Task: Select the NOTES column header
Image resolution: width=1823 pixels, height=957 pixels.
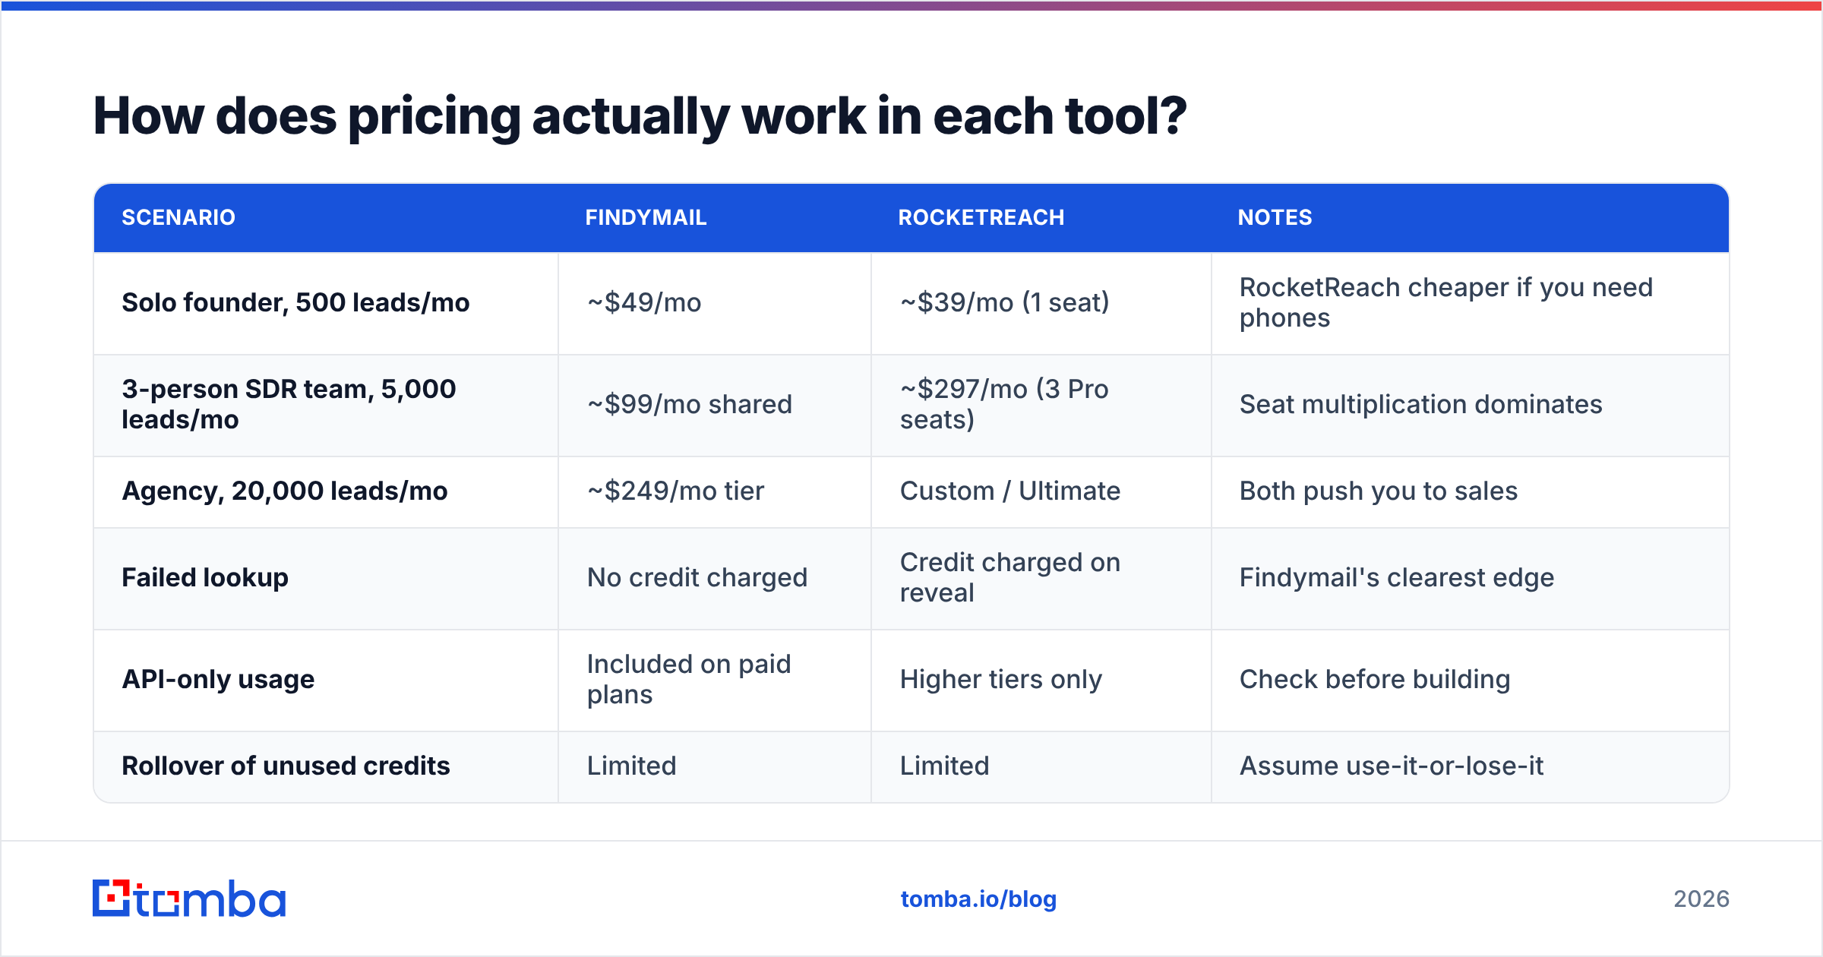Action: click(x=1275, y=217)
